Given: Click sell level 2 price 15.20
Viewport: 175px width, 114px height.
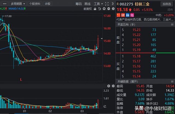Looking at the screenshot, I should [x=136, y=45].
